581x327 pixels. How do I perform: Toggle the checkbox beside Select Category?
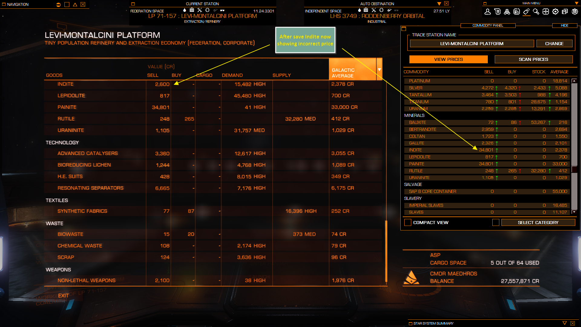[x=496, y=223]
